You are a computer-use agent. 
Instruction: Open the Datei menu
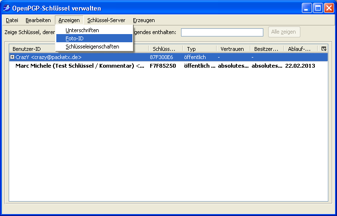(12, 20)
